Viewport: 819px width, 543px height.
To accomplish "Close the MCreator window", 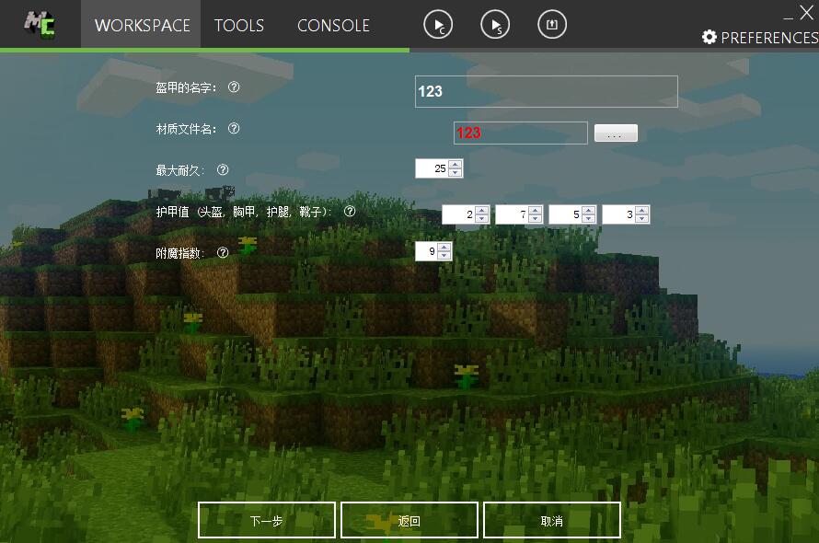I will click(807, 12).
